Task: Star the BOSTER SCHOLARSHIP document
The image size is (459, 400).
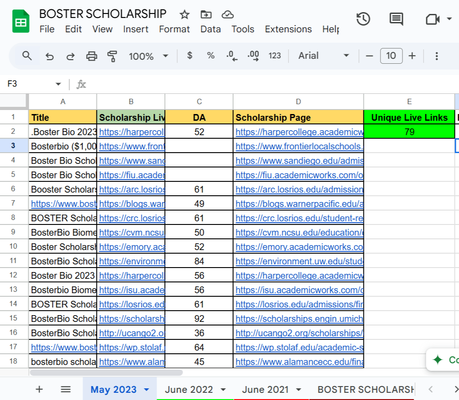Action: pyautogui.click(x=184, y=15)
